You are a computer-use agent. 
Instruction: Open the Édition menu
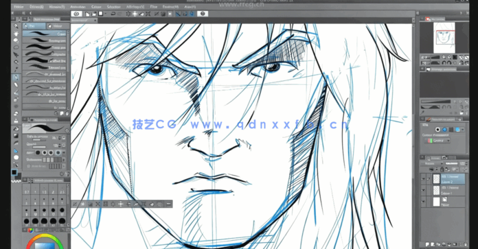coord(36,6)
